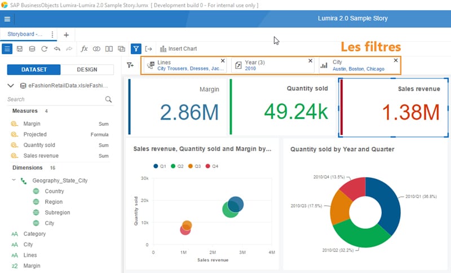Toggle the filter bar funnel button
Image resolution: width=451 pixels, height=273 pixels.
tap(136, 49)
